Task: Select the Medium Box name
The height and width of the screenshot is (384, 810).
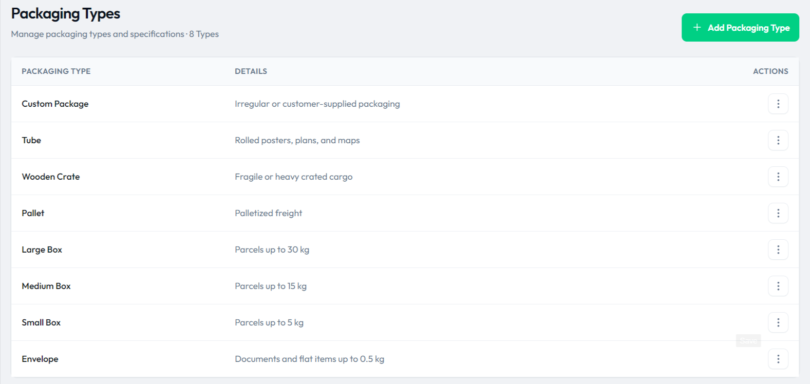Action: pyautogui.click(x=46, y=286)
